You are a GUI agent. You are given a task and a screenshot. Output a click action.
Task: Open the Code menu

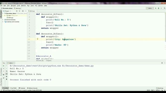pyautogui.click(x=18, y=6)
